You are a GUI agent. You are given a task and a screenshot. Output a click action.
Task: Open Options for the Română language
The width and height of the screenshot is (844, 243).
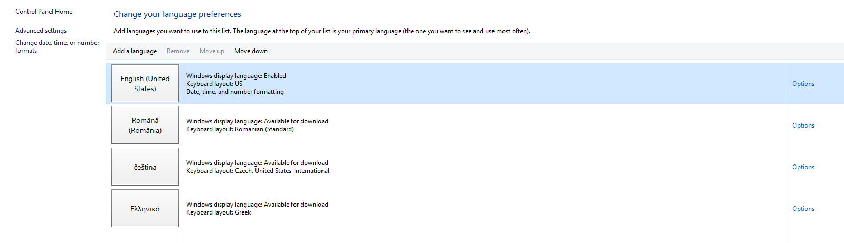coord(803,125)
